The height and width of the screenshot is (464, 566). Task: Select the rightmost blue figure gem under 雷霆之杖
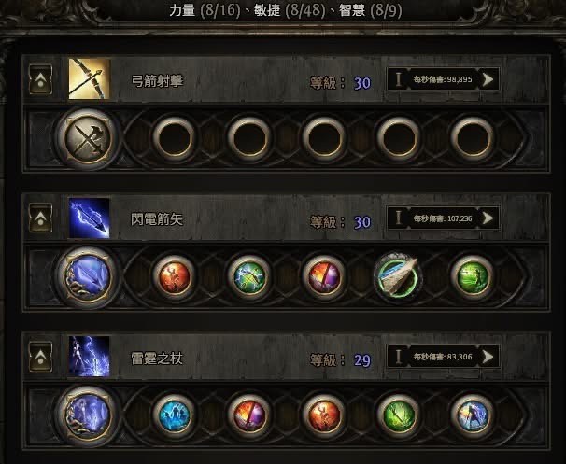[473, 415]
